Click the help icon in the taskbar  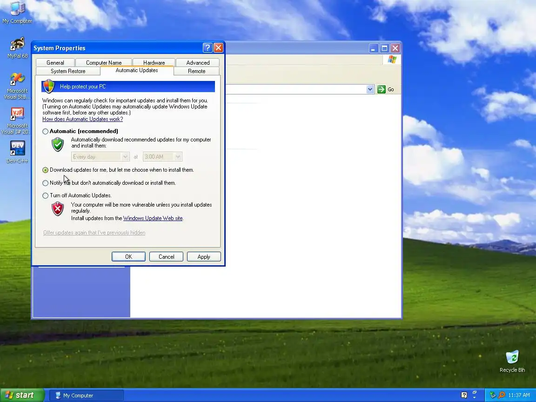point(464,395)
